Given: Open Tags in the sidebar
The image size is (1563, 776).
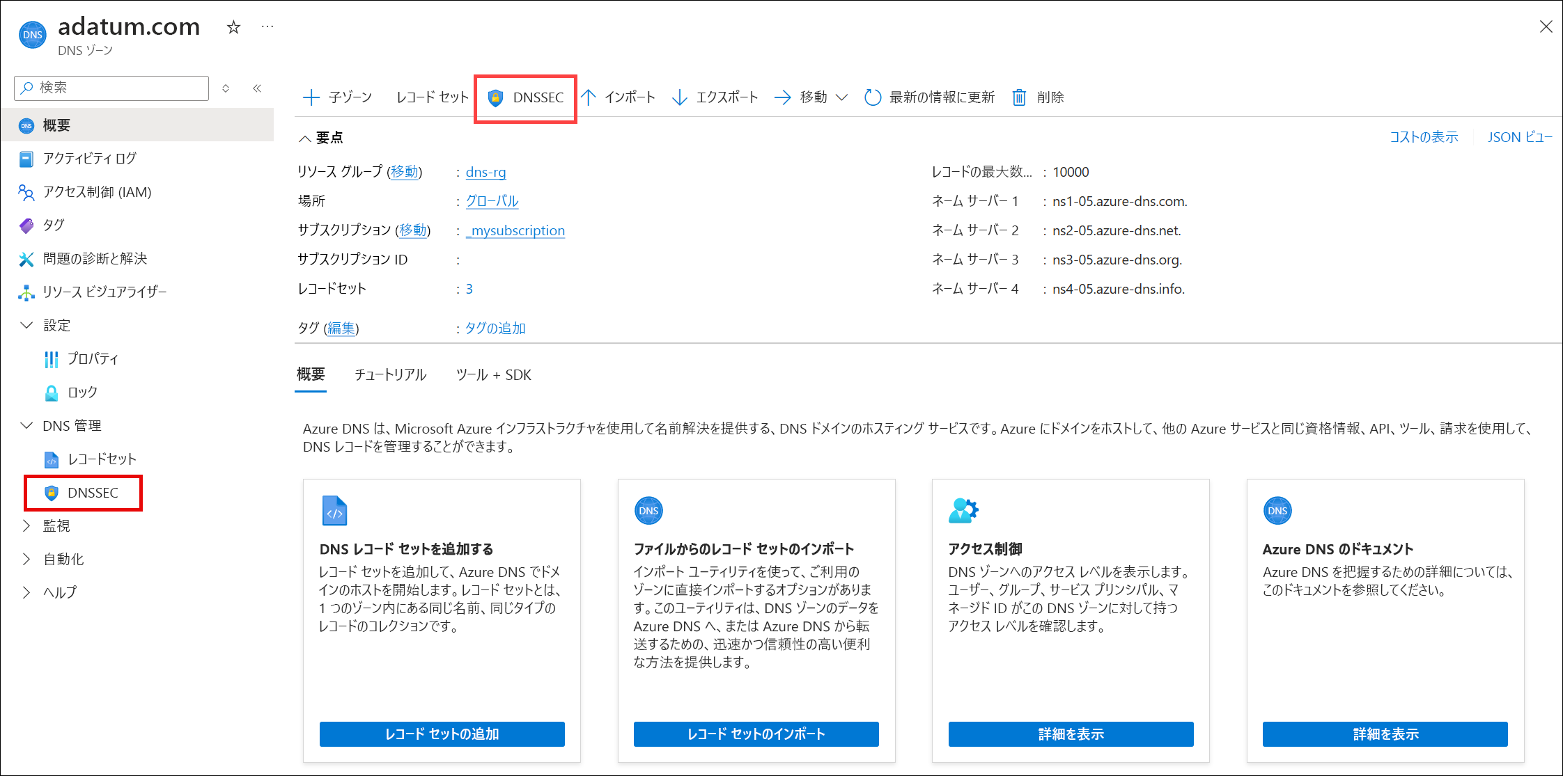Looking at the screenshot, I should (54, 225).
